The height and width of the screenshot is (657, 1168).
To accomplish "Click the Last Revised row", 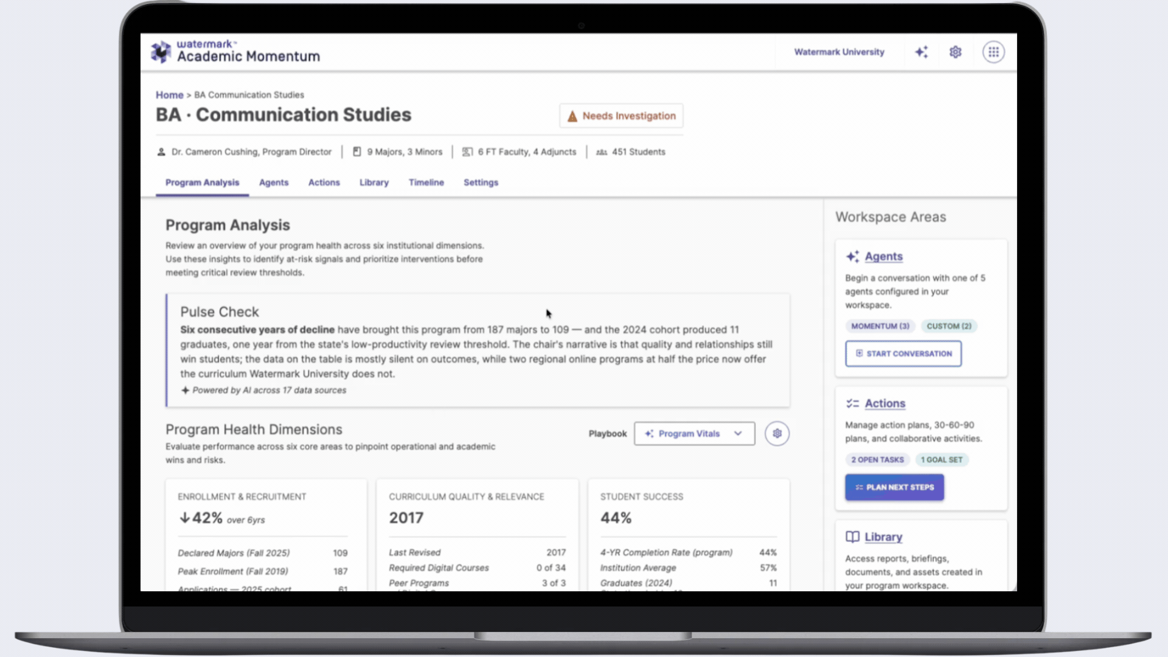I will [x=477, y=552].
